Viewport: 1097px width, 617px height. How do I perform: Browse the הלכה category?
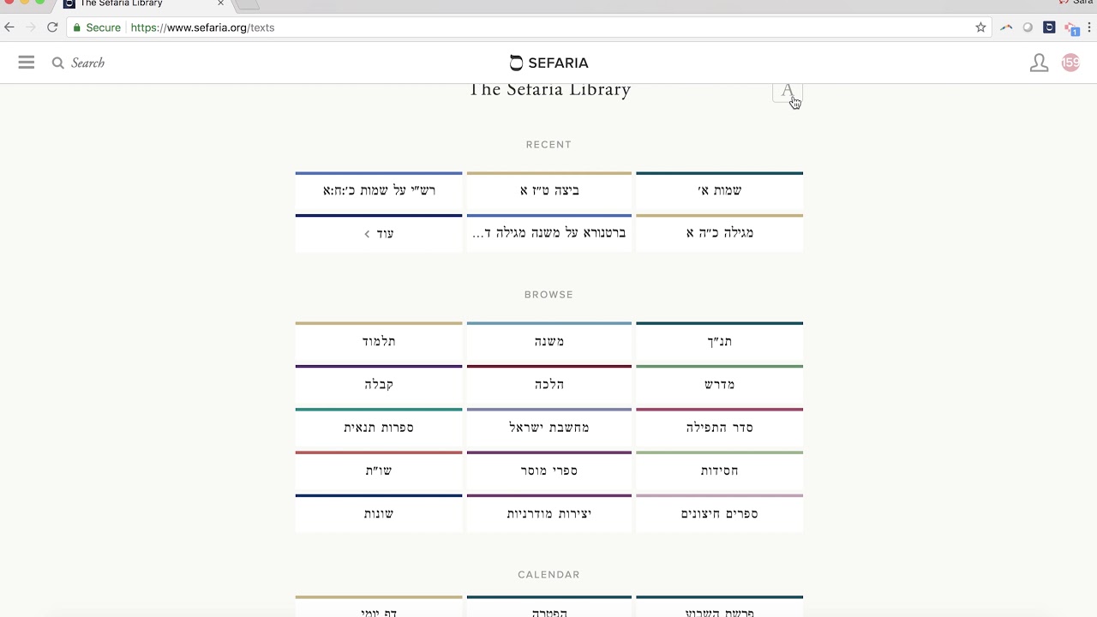coord(549,384)
